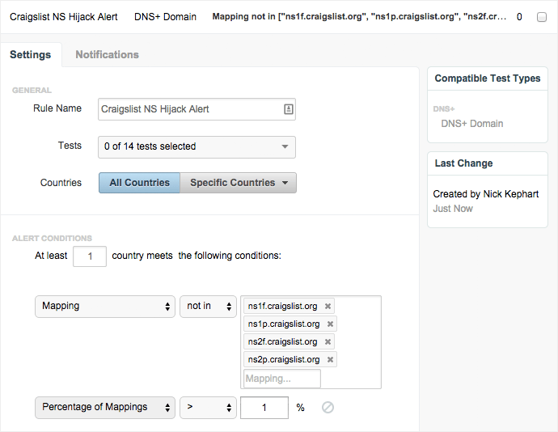Remove the ns2f.craigslist.org mapping tag
The image size is (558, 432).
click(x=327, y=342)
